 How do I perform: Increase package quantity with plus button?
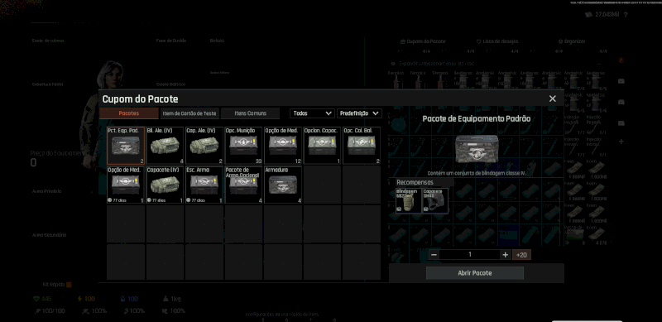(505, 255)
